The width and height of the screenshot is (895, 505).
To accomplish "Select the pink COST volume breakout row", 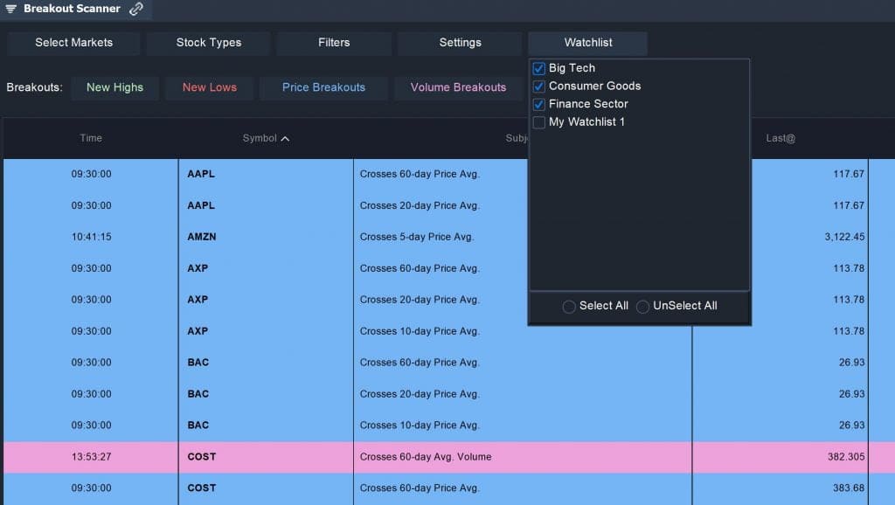I will coord(262,456).
